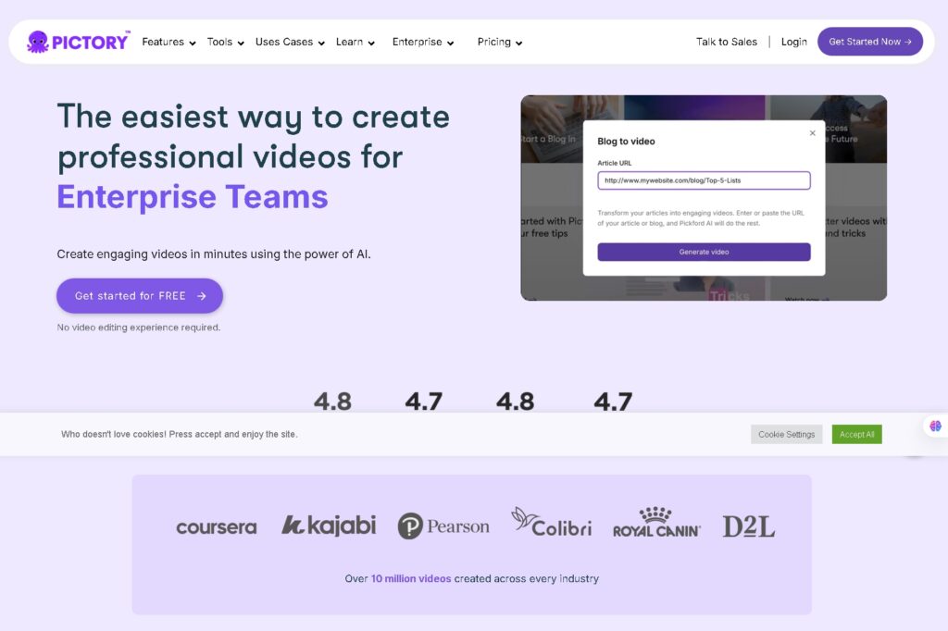Open the Tools dropdown menu

(225, 42)
